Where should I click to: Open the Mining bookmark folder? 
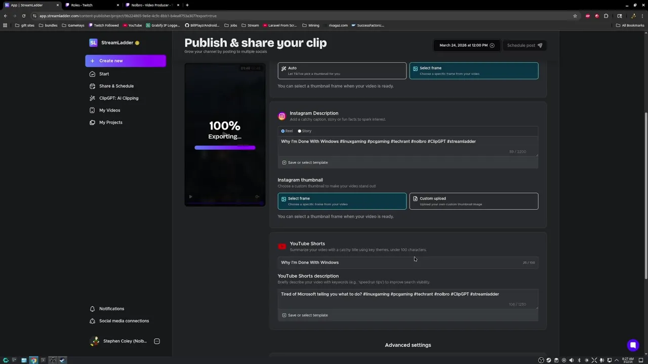pos(311,25)
